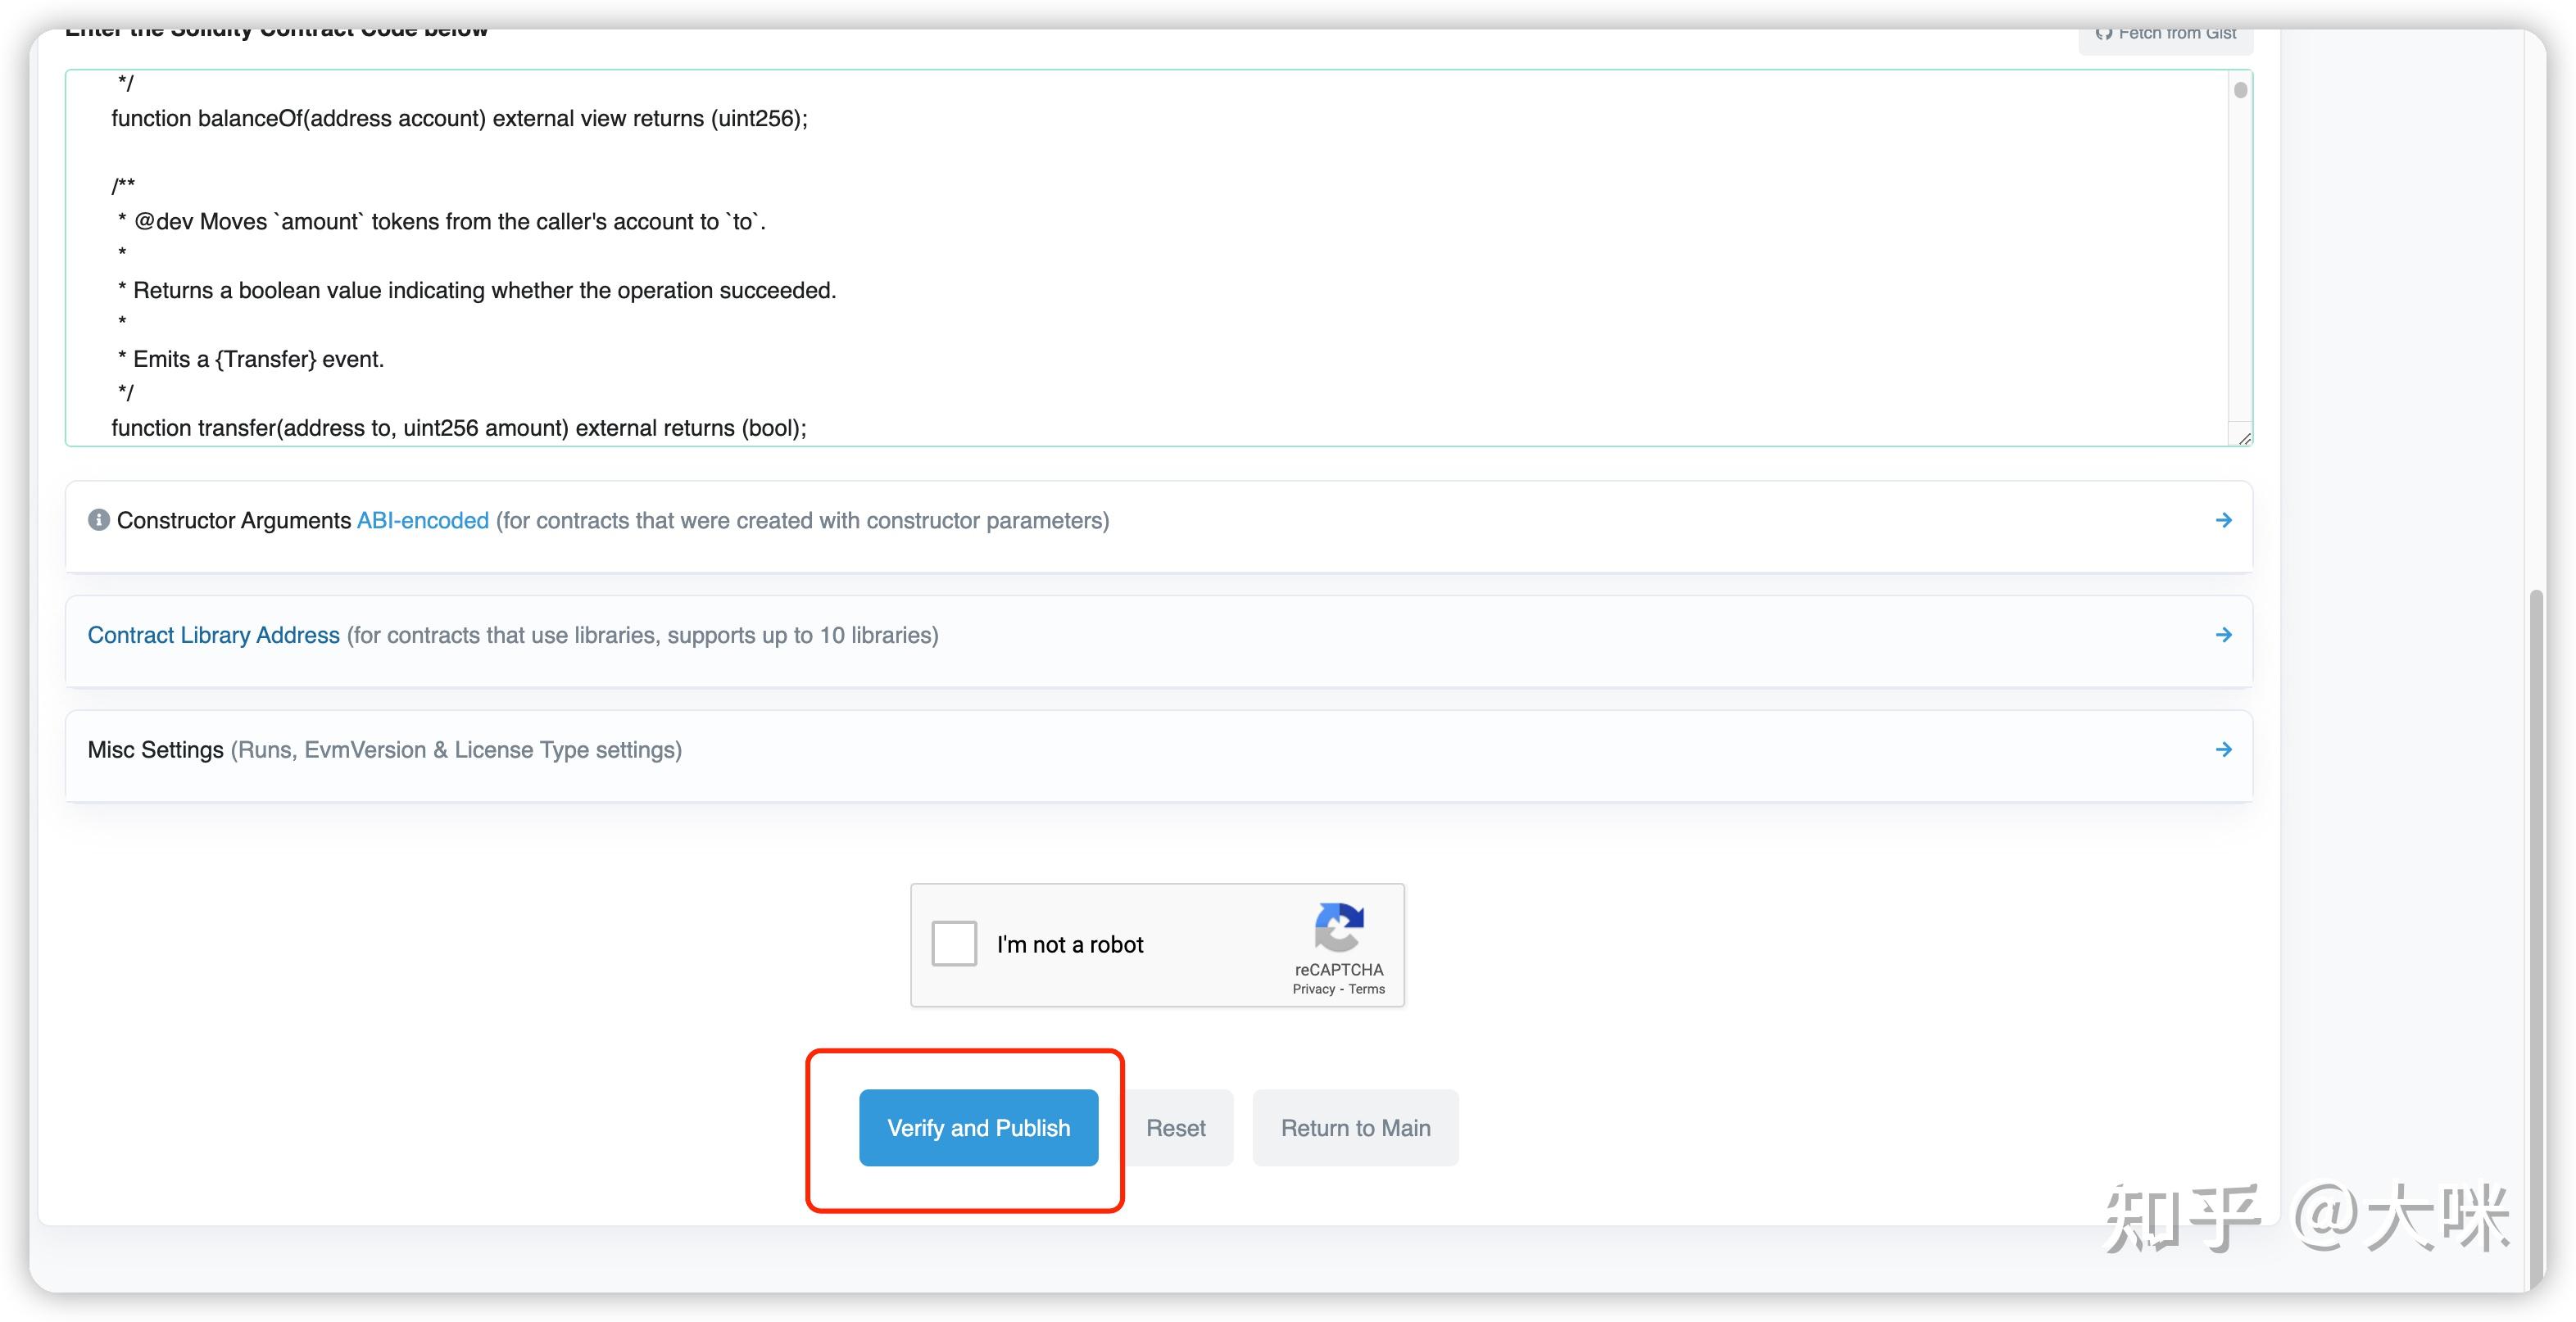
Task: Open reCAPTCHA Terms link
Action: click(x=1366, y=989)
